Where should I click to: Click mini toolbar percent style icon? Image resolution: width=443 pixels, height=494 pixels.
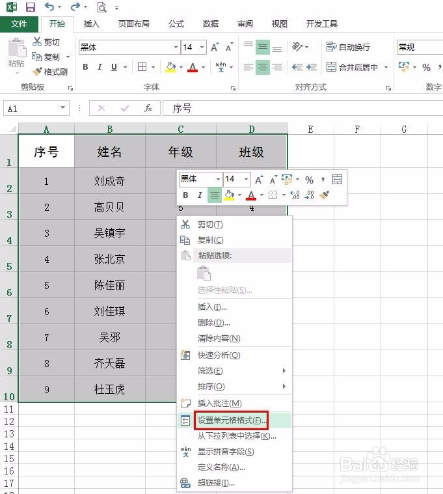tap(309, 180)
